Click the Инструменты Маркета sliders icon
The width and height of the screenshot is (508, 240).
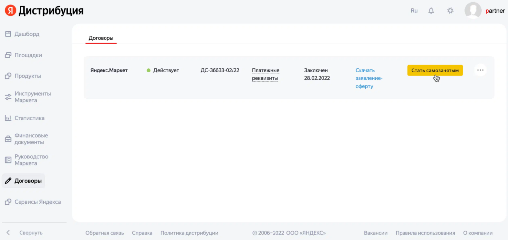tap(8, 97)
